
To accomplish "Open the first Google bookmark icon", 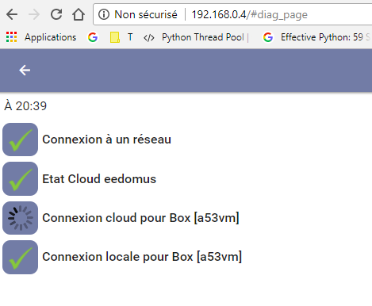I will tap(93, 37).
